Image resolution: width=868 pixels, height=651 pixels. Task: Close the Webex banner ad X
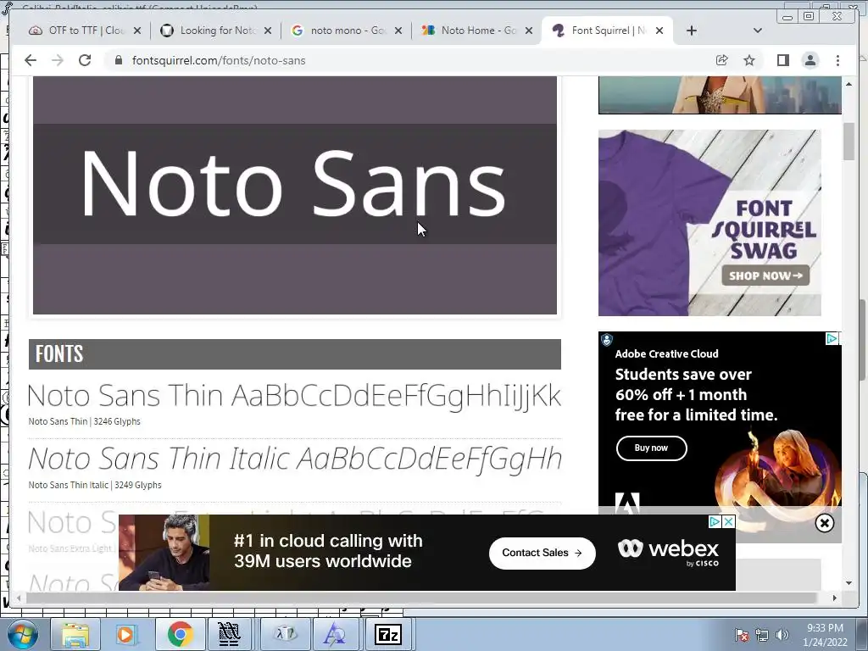tap(729, 521)
